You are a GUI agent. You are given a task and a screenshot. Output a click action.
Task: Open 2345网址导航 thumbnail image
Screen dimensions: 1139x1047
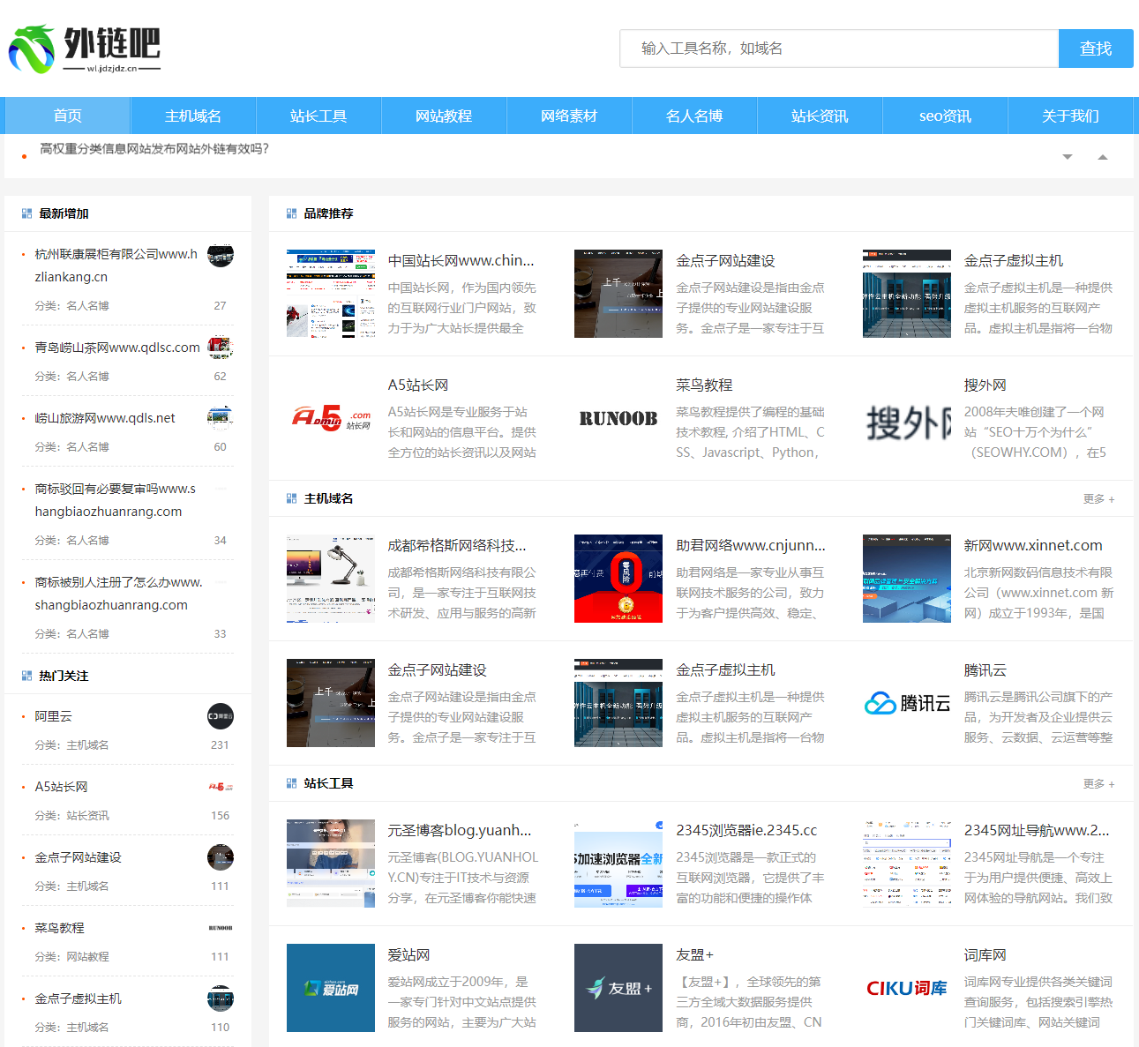pyautogui.click(x=907, y=864)
